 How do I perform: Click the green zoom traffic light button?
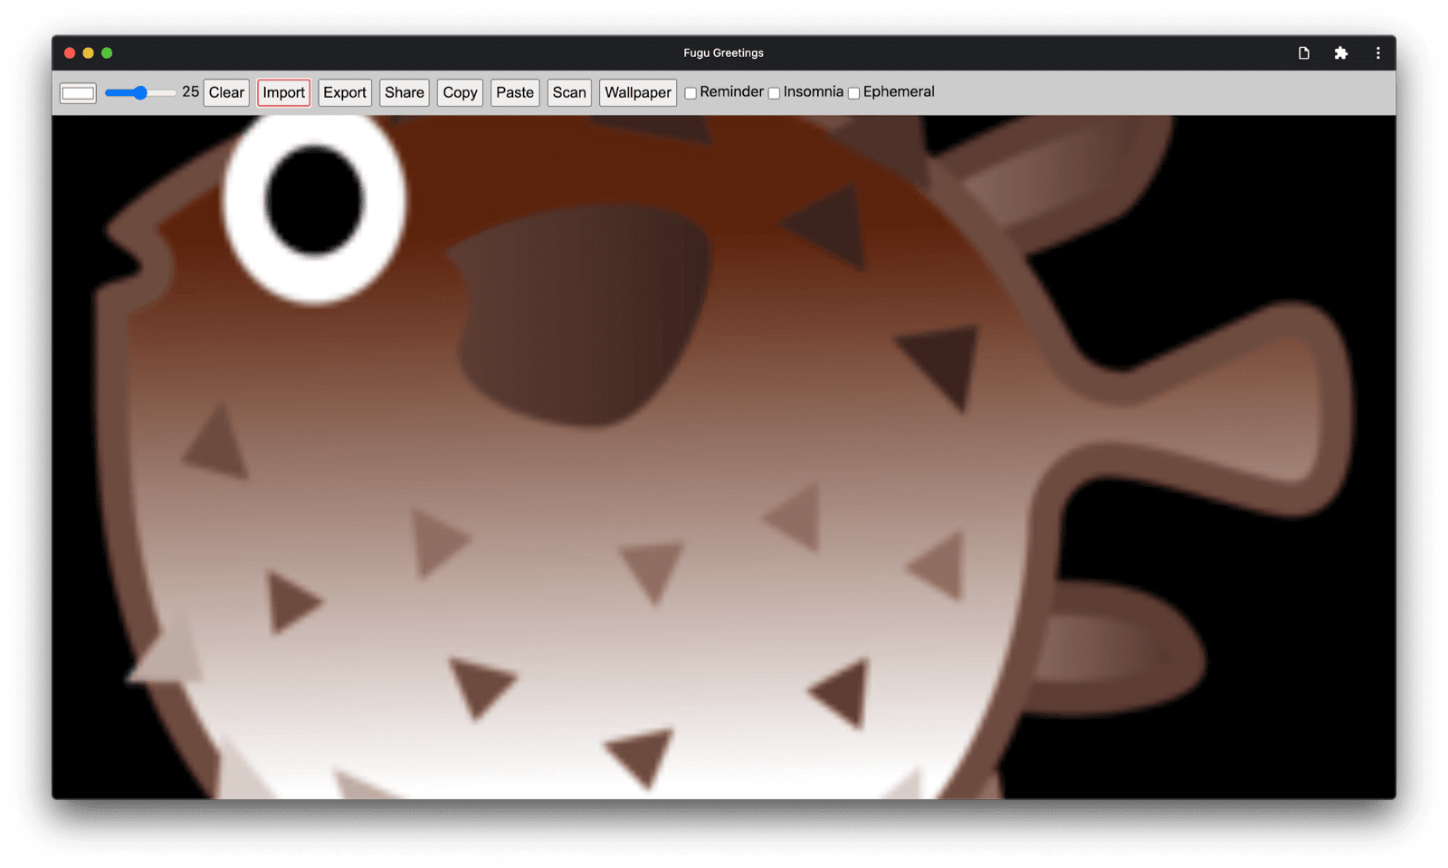tap(106, 52)
